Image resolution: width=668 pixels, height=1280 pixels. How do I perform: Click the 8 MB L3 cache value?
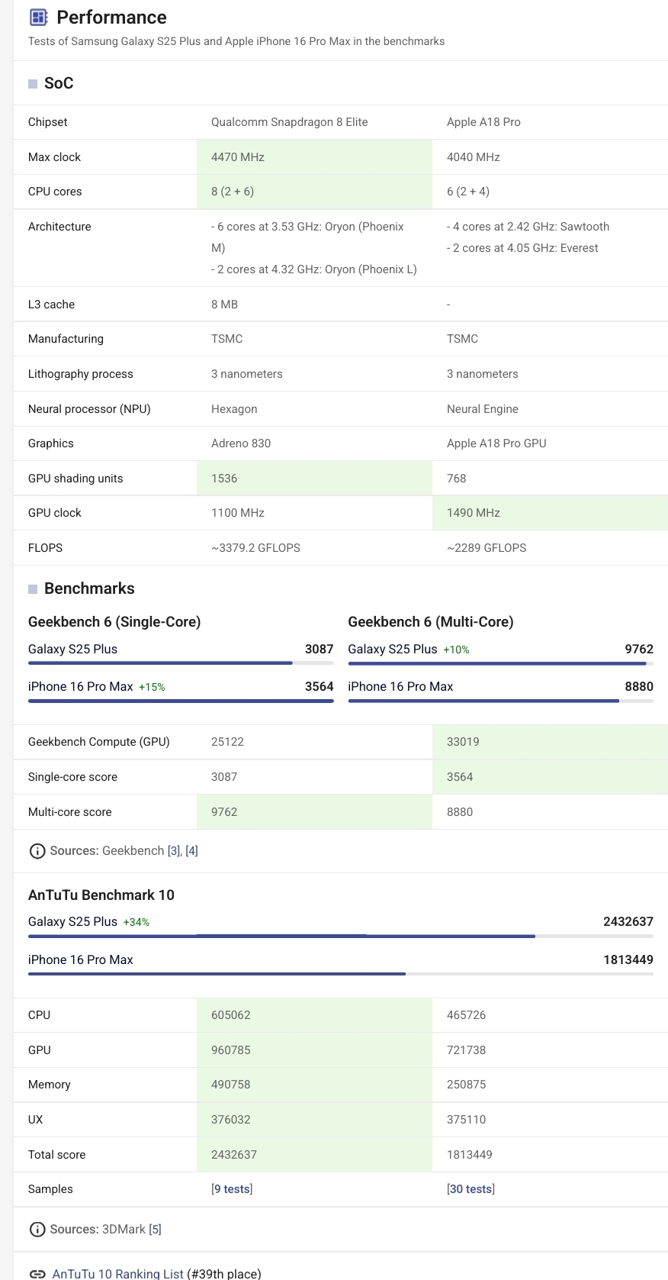[224, 305]
